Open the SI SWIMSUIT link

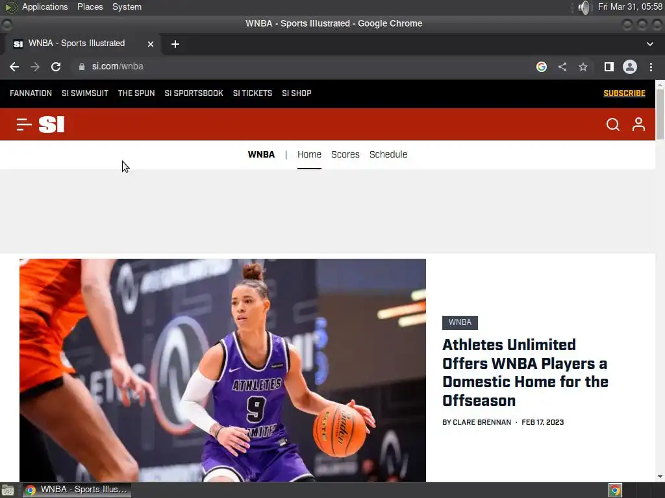tap(85, 93)
